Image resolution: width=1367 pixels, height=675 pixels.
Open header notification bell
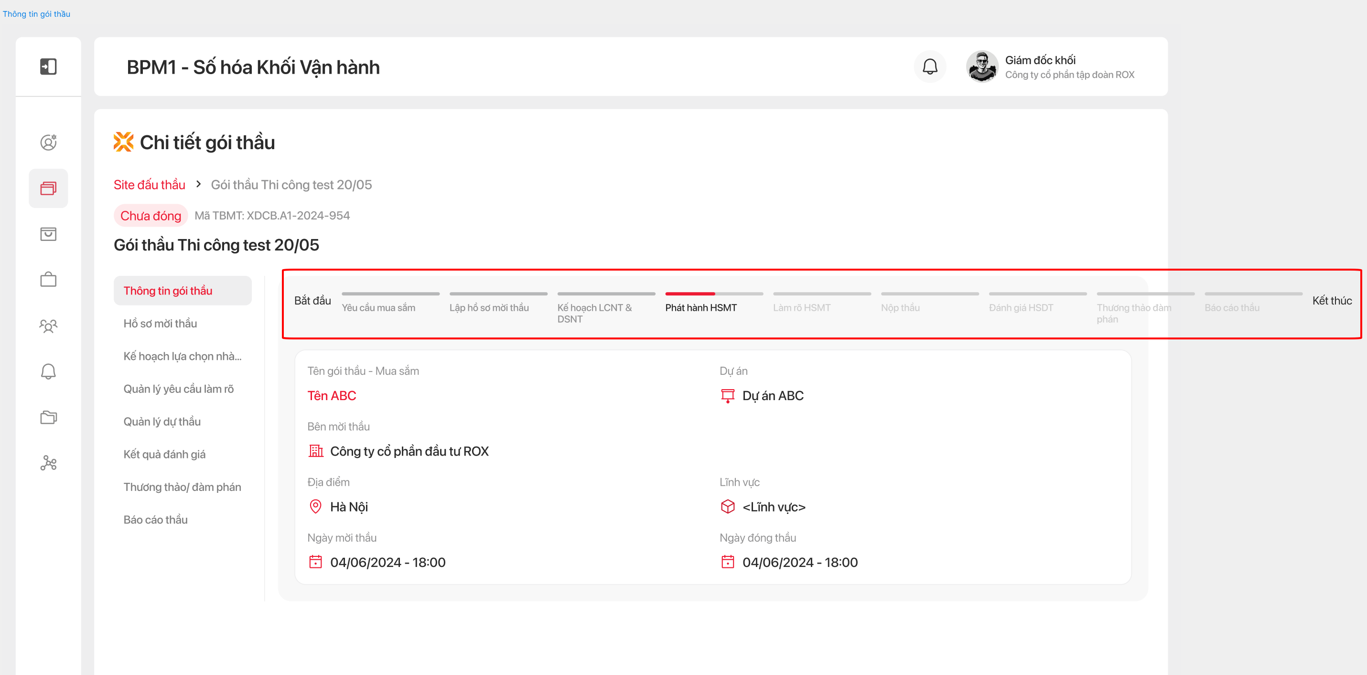929,67
